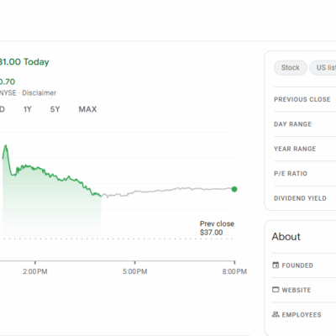Select the 5Y chart range

[55, 109]
